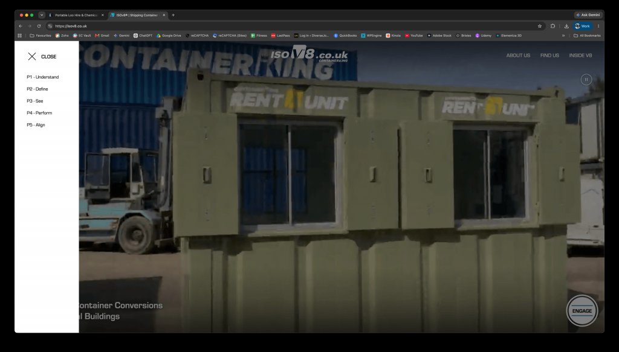Switch to the Portable Loo Hire tab
The width and height of the screenshot is (619, 352).
pyautogui.click(x=76, y=15)
